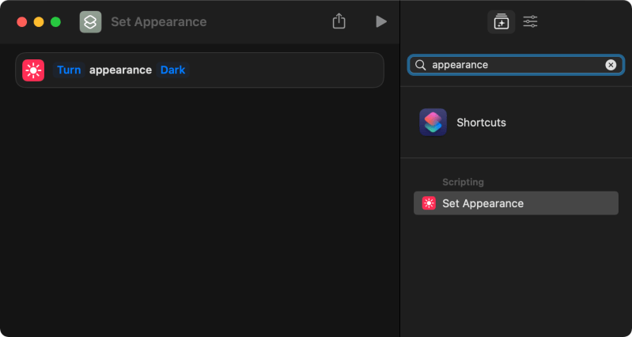Close the window with the red button
This screenshot has height=337, width=632.
[x=22, y=22]
